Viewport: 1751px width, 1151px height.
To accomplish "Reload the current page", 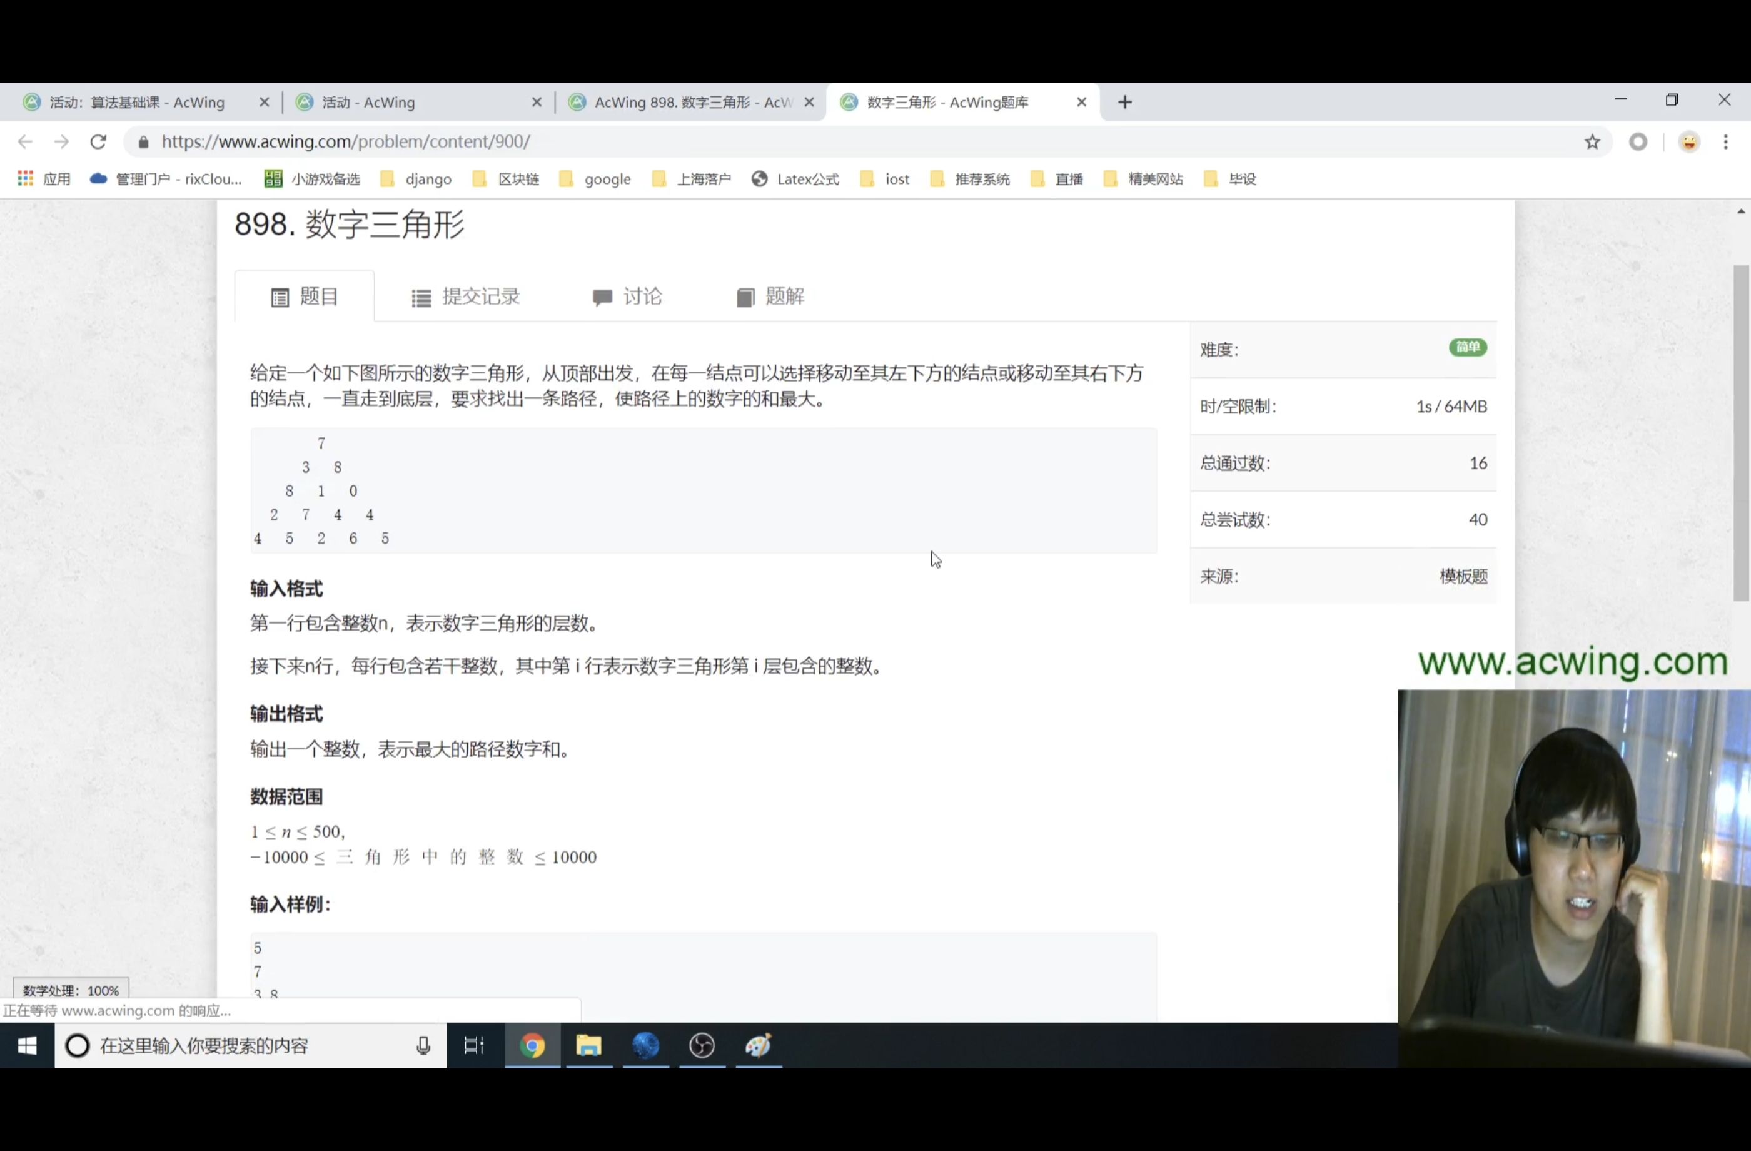I will coord(98,141).
